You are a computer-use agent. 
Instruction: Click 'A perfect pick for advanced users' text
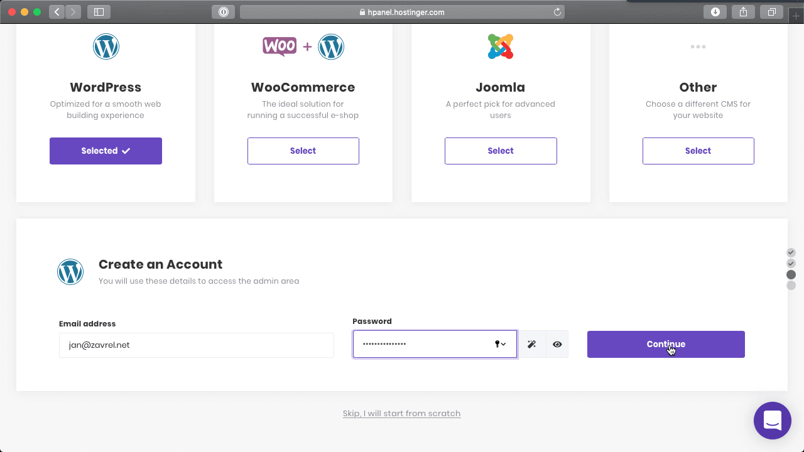[x=501, y=110]
